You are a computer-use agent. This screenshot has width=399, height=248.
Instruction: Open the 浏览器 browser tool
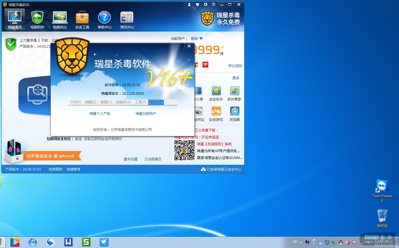pos(234,114)
